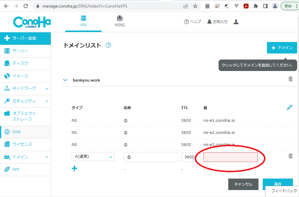Viewport: 299px width, 197px height.
Task: Click trash icon beside the A record row
Action: [x=290, y=156]
